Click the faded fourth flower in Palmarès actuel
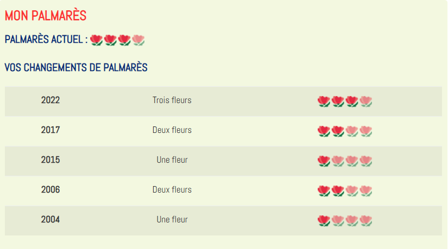This screenshot has height=249, width=448. [x=138, y=40]
